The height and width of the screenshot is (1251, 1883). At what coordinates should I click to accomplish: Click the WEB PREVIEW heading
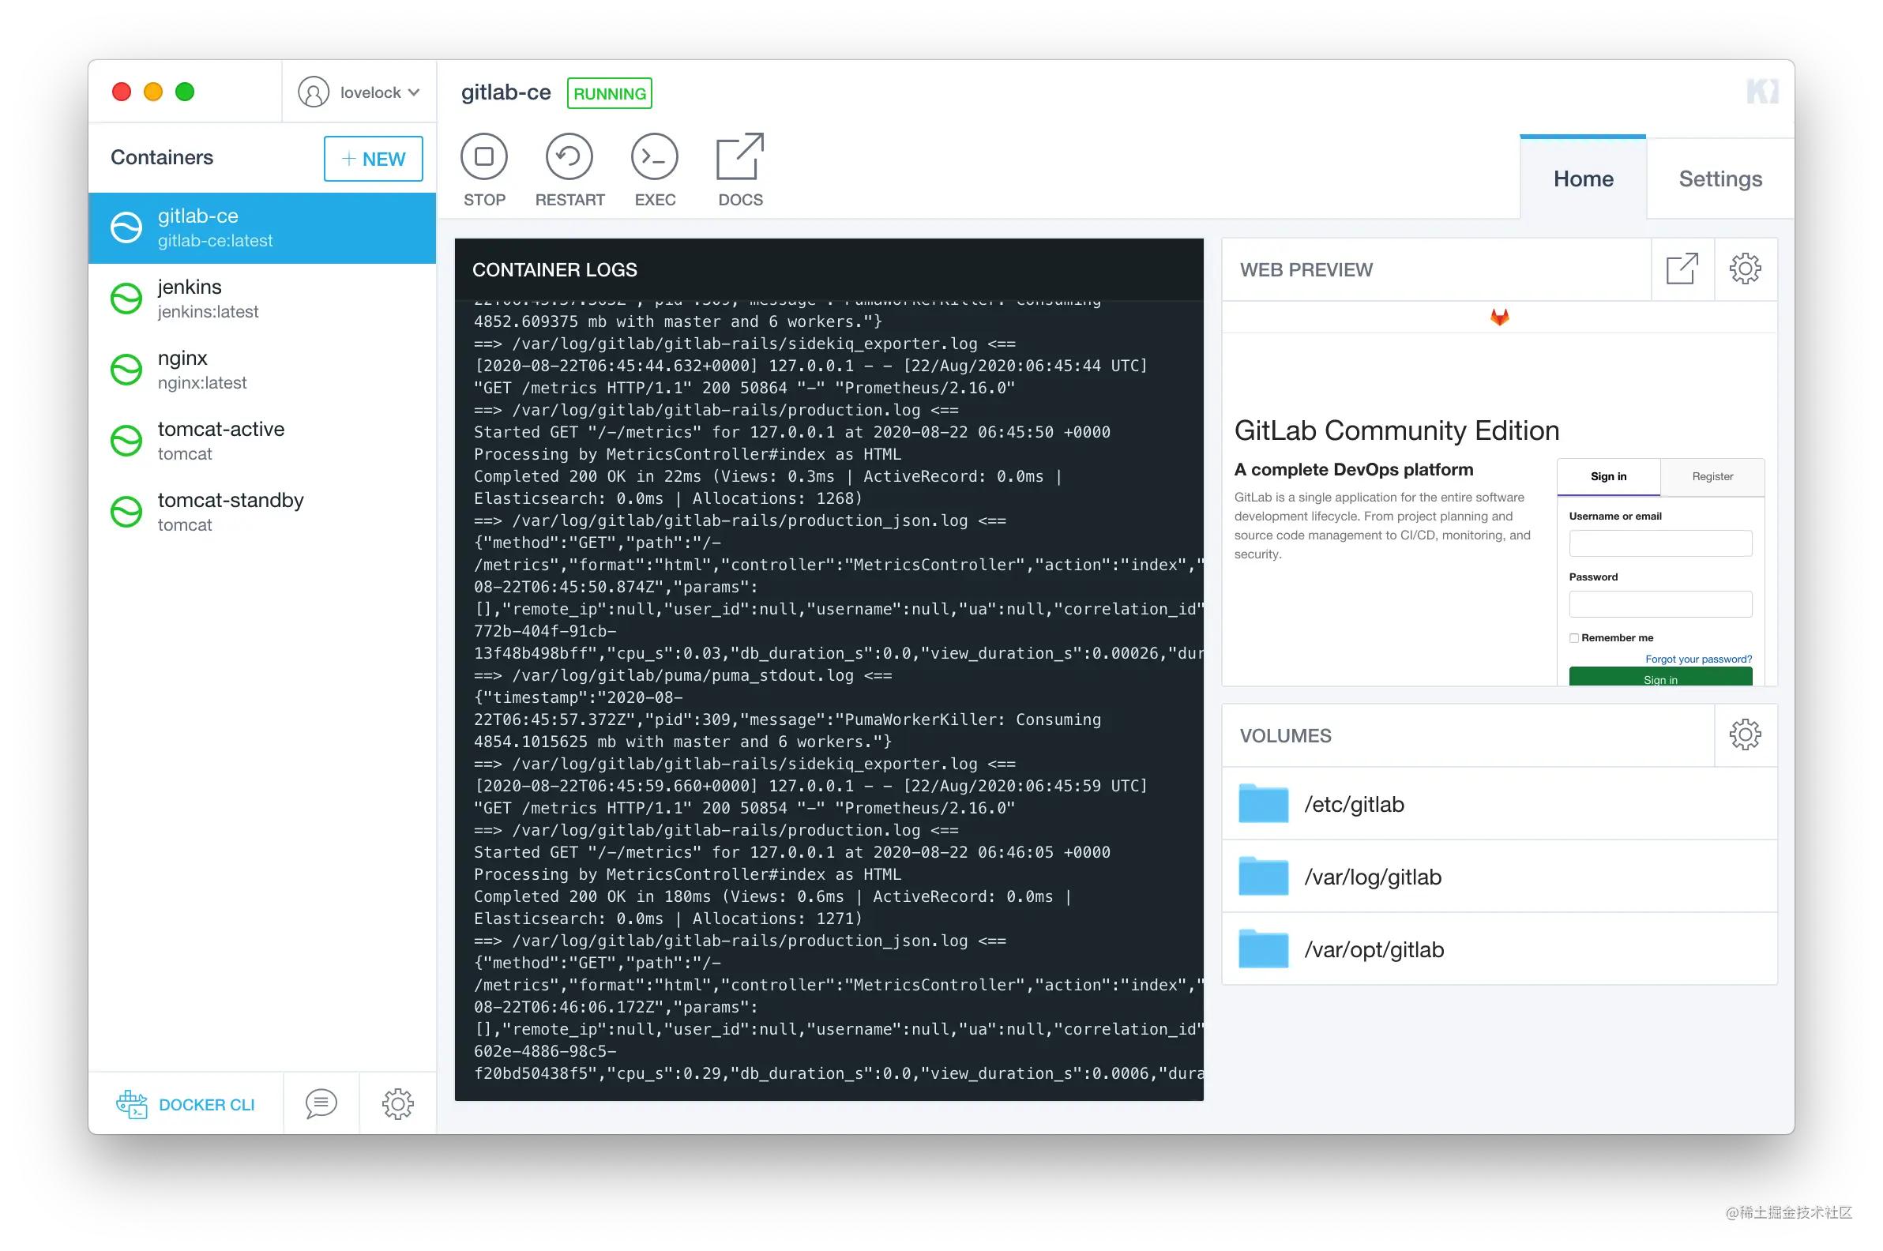point(1306,269)
